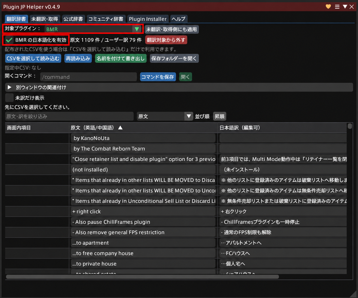Select the '...to free company house' cell
Image resolution: width=358 pixels, height=298 pixels.
point(143,253)
